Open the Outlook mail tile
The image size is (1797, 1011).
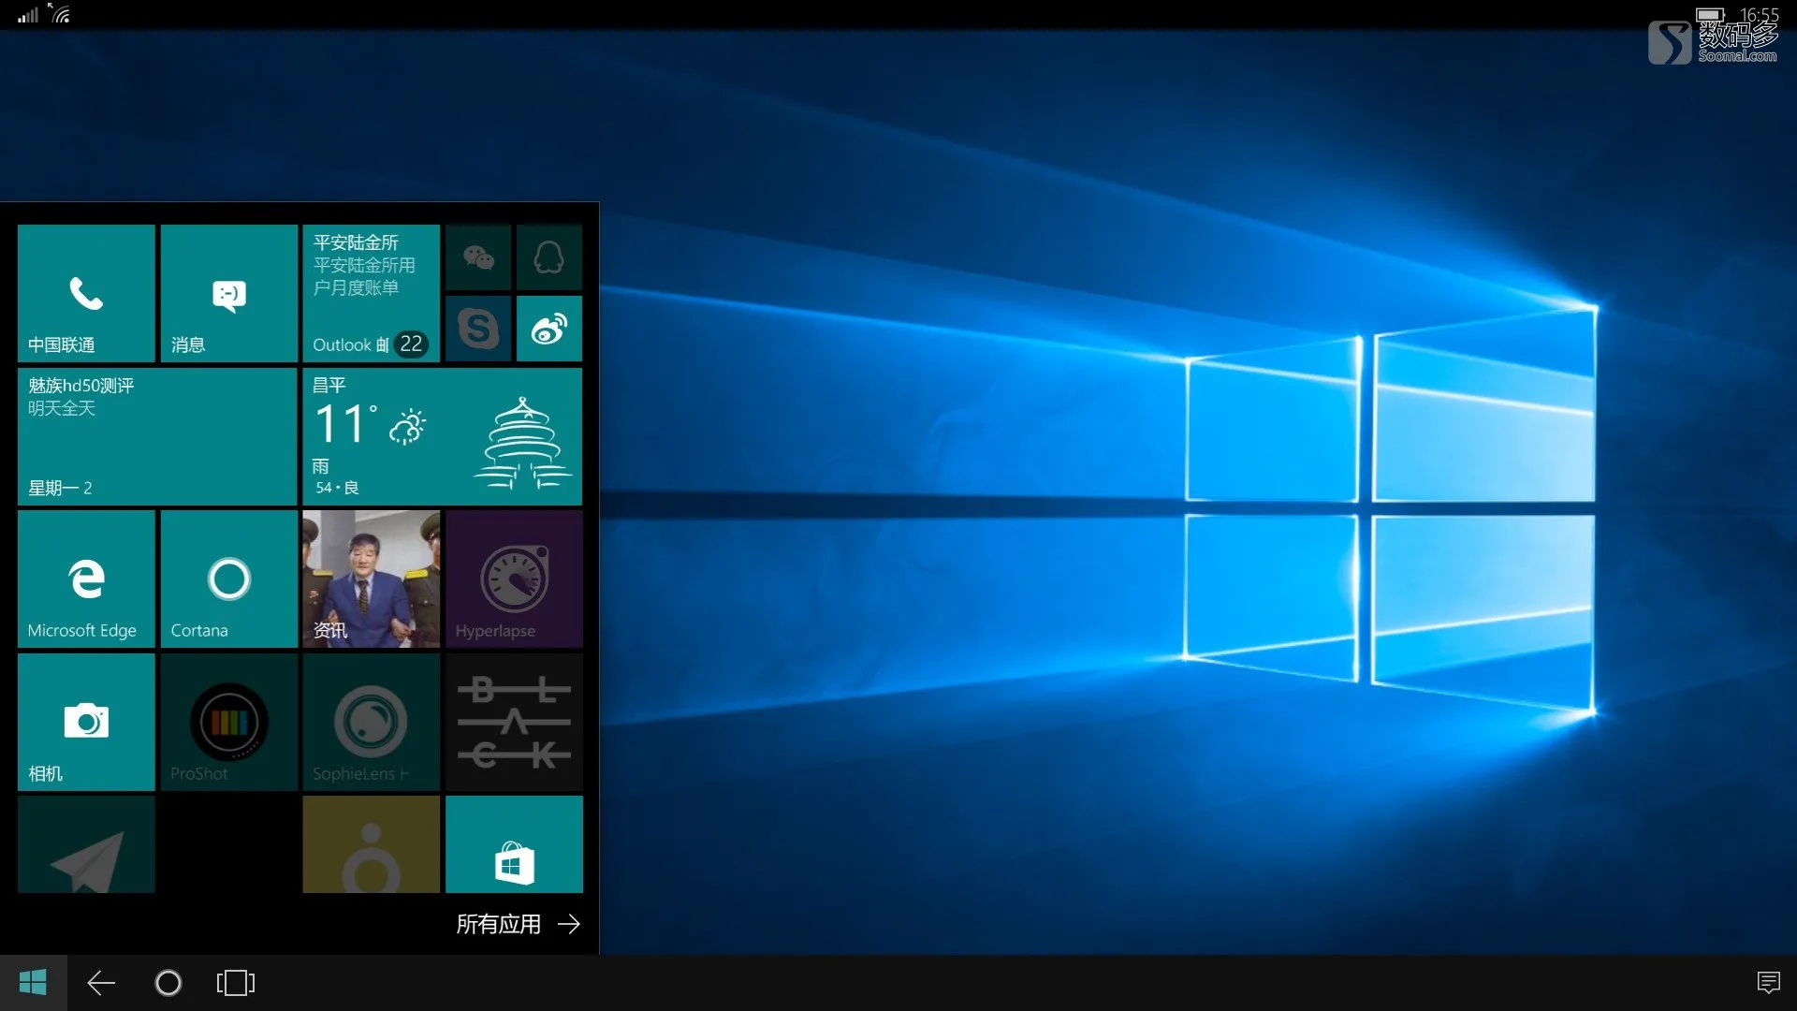pos(372,293)
